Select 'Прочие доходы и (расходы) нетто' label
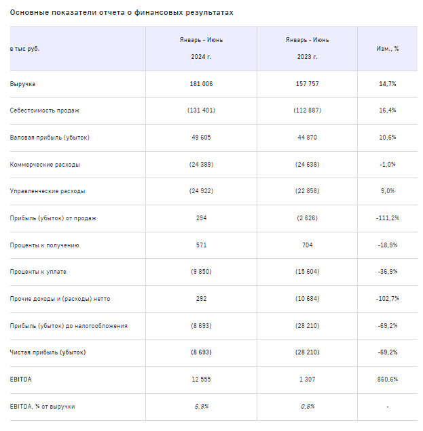Viewport: 423px width, 431px height. 60,299
